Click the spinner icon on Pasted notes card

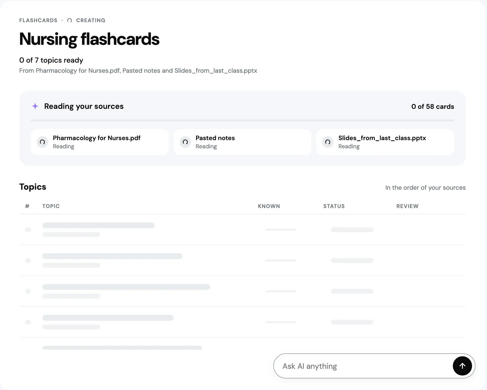click(185, 142)
